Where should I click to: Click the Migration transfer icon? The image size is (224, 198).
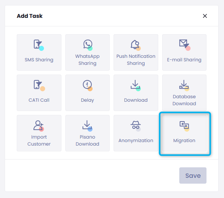pos(184,126)
